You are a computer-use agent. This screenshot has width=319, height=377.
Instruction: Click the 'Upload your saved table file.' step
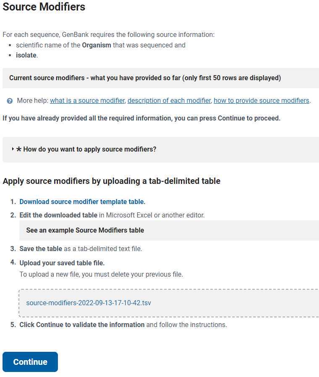tap(62, 263)
